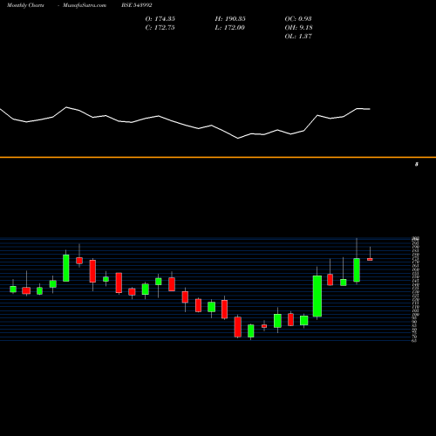Select the close value "C: 172.75"
The image size is (436, 436).
160,28
